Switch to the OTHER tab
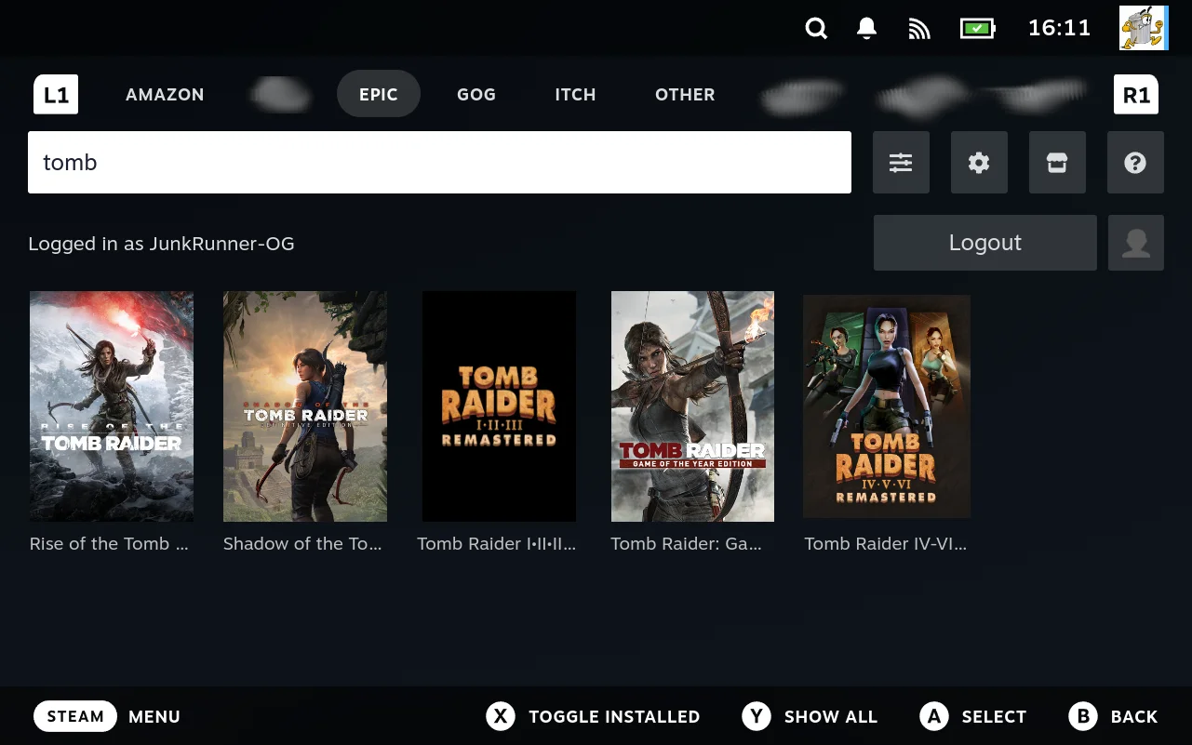This screenshot has width=1192, height=745. (685, 95)
